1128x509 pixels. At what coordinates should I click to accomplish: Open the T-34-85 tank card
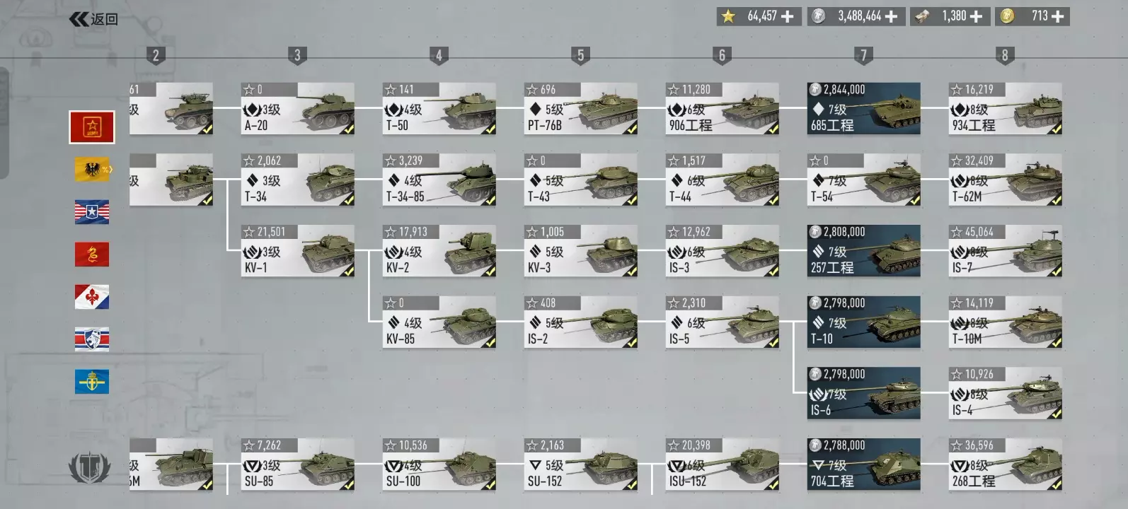point(439,180)
